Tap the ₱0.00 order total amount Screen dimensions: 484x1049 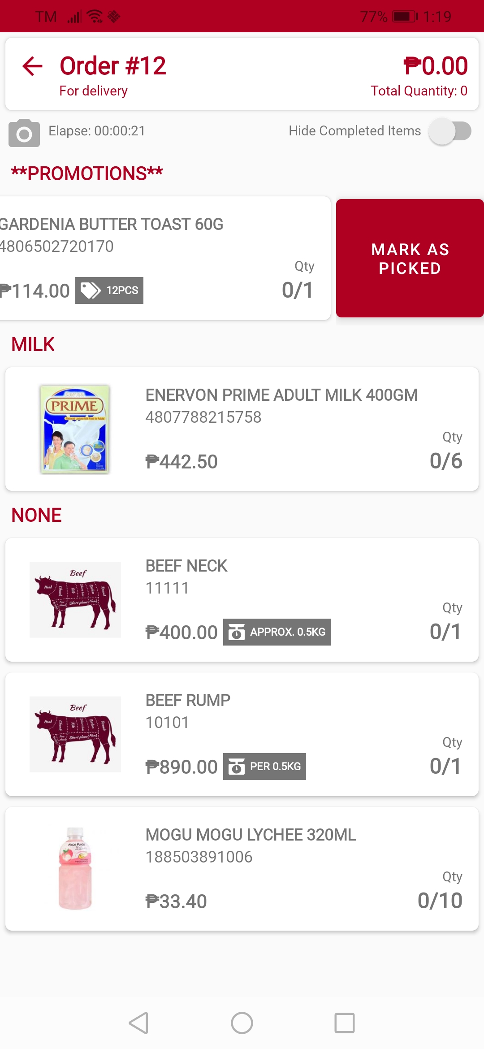(x=436, y=66)
